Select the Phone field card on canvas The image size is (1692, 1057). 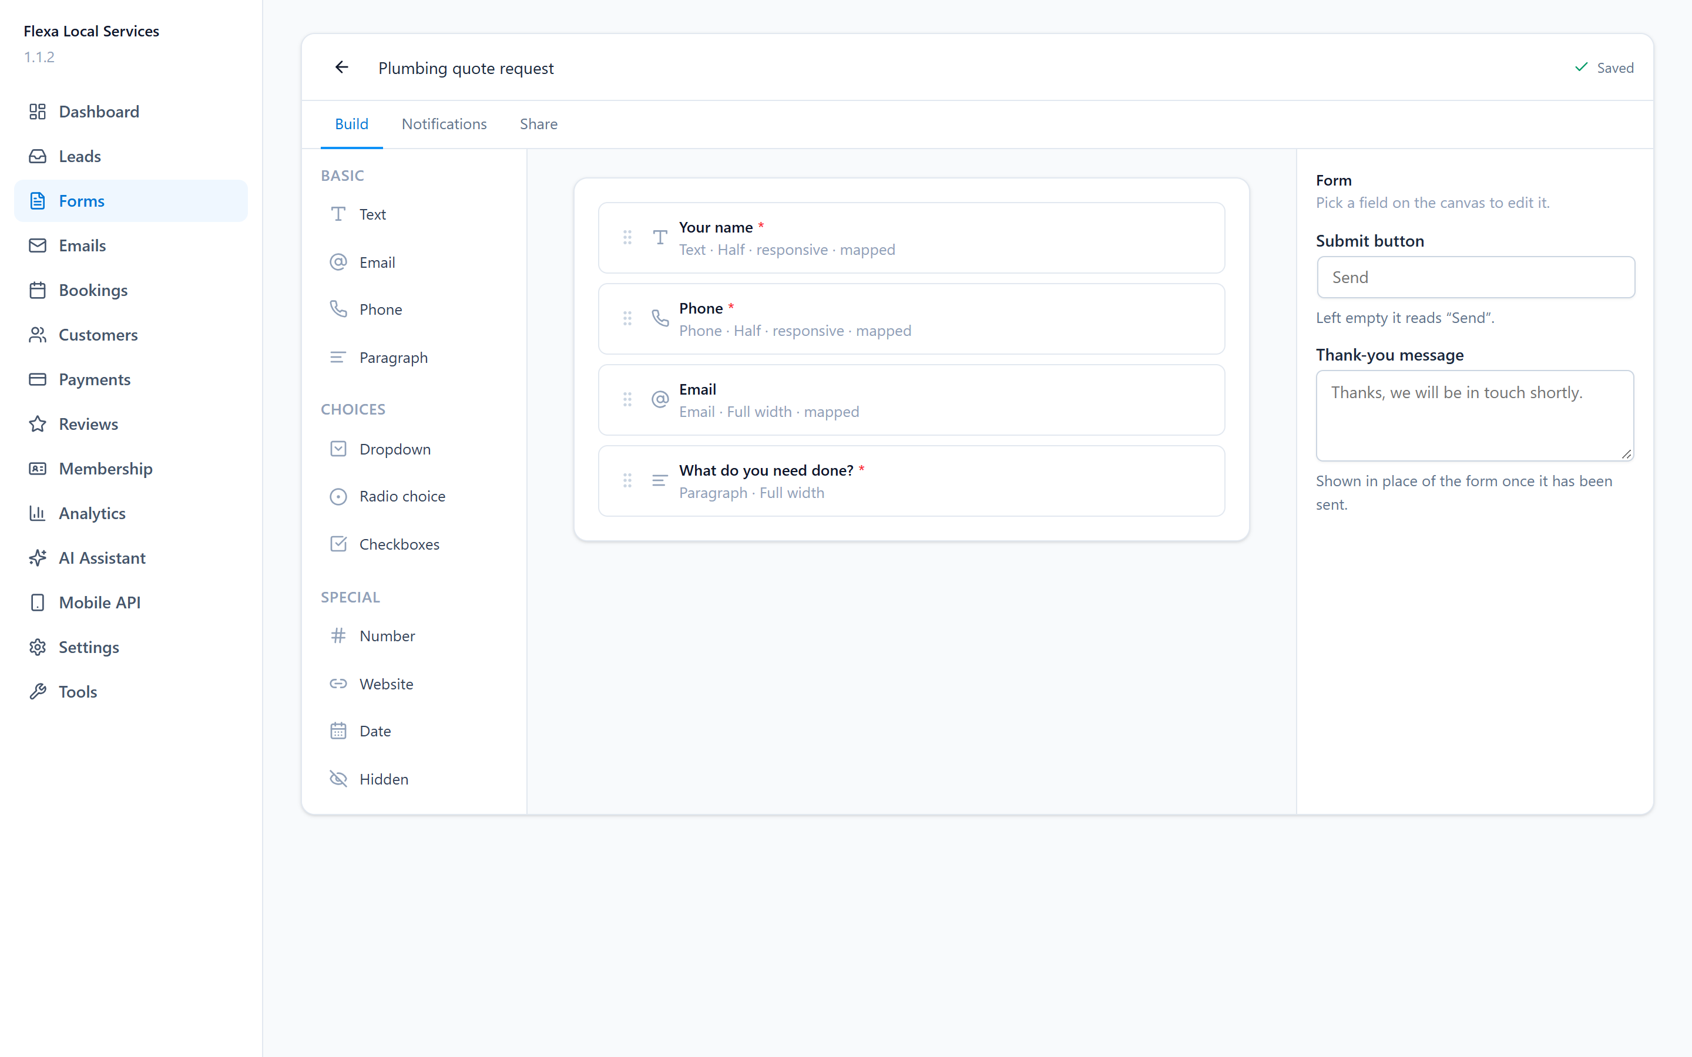coord(911,319)
